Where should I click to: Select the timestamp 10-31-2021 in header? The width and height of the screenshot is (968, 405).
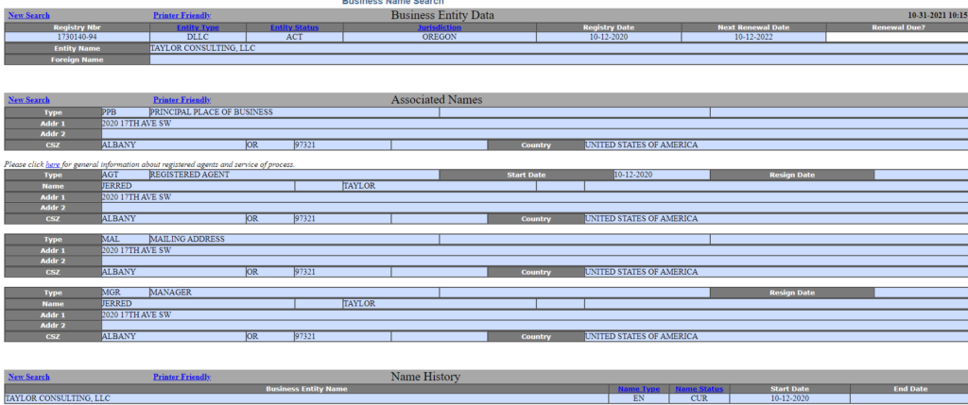[x=938, y=15]
